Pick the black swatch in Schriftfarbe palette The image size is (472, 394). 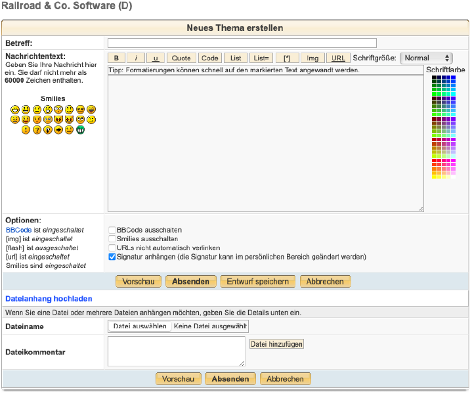pos(434,78)
